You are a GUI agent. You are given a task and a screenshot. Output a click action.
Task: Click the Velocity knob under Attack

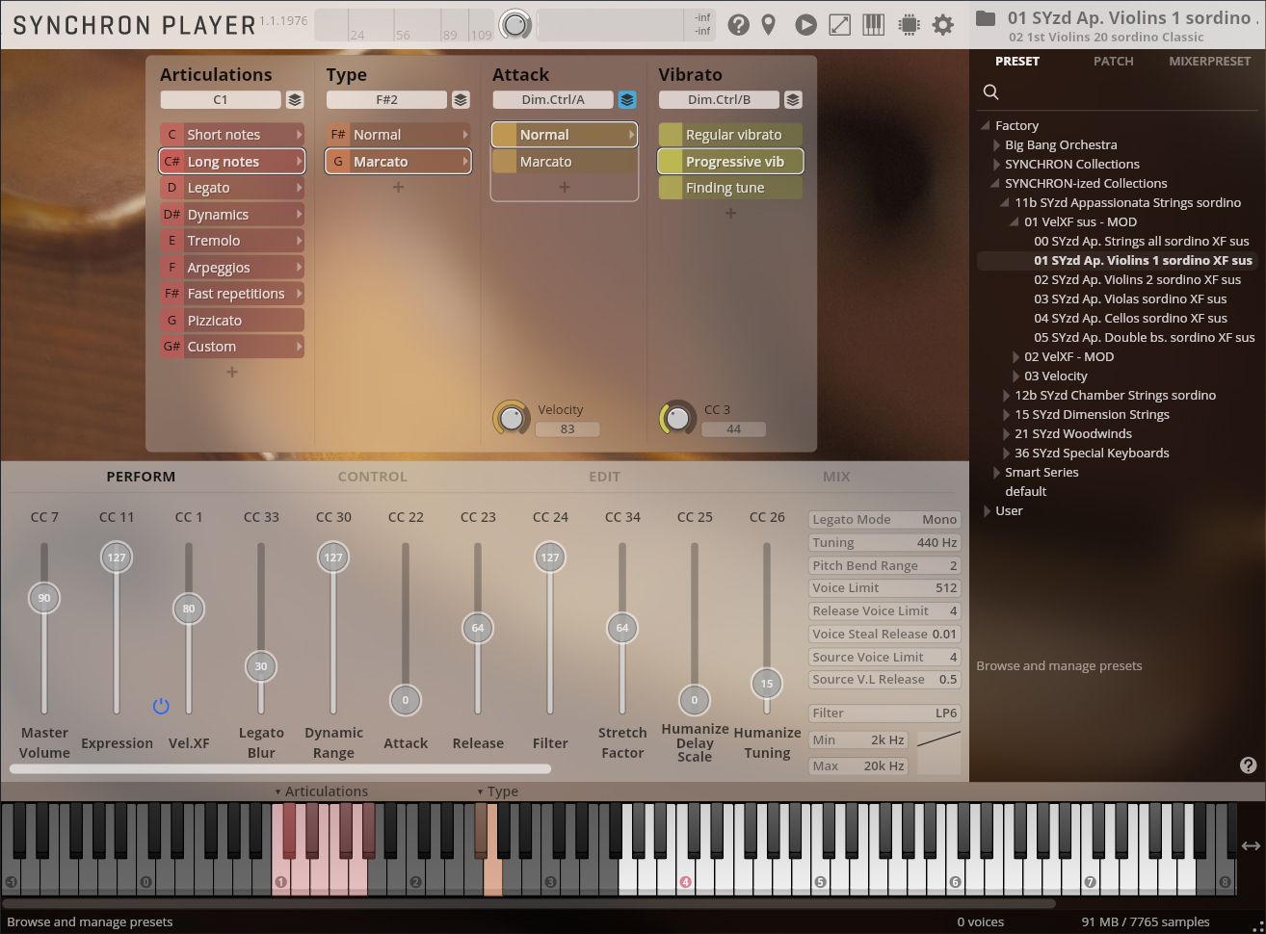pos(512,418)
